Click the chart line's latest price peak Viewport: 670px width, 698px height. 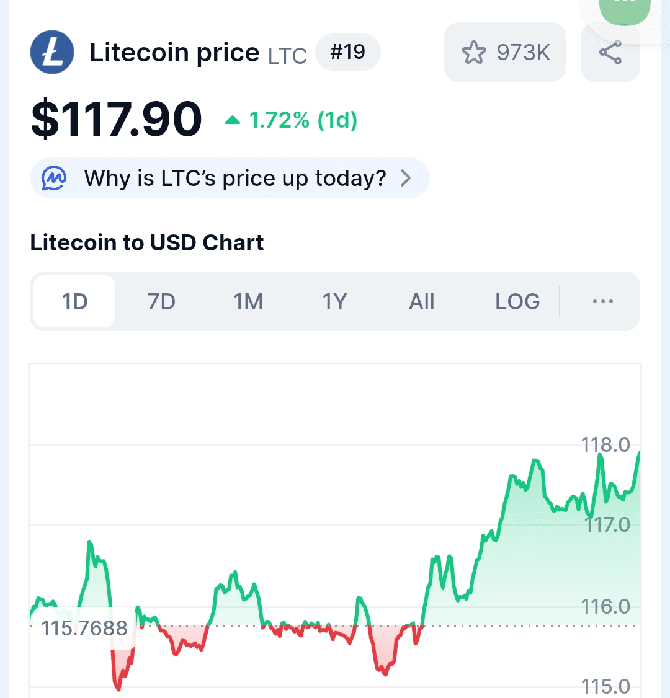(639, 453)
